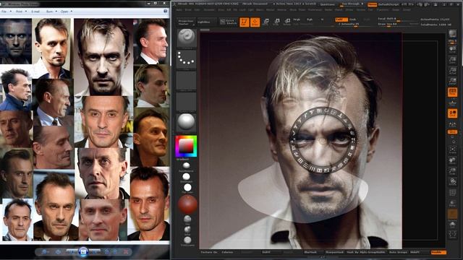Open Projection Master in ZBrush
This screenshot has height=260, width=463.
(x=186, y=22)
